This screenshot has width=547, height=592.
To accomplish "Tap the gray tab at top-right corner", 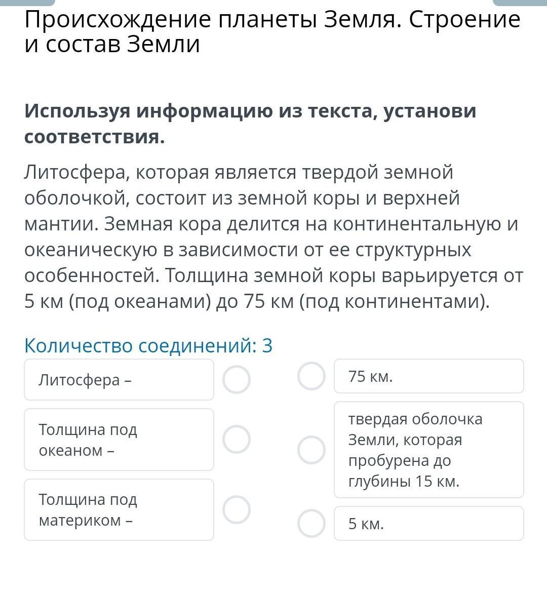I will pyautogui.click(x=520, y=3).
